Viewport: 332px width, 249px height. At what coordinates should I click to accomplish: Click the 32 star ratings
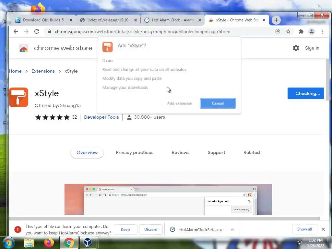tap(56, 117)
